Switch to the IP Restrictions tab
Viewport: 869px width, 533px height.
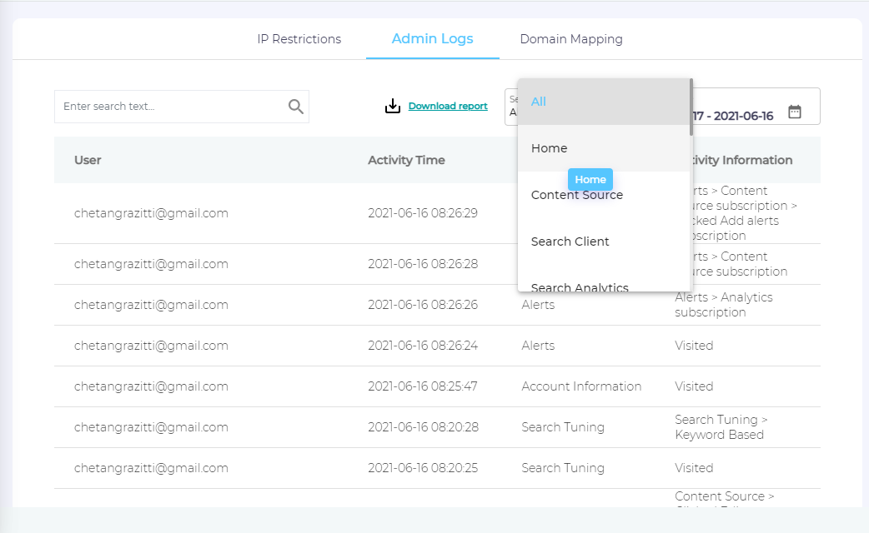point(299,39)
